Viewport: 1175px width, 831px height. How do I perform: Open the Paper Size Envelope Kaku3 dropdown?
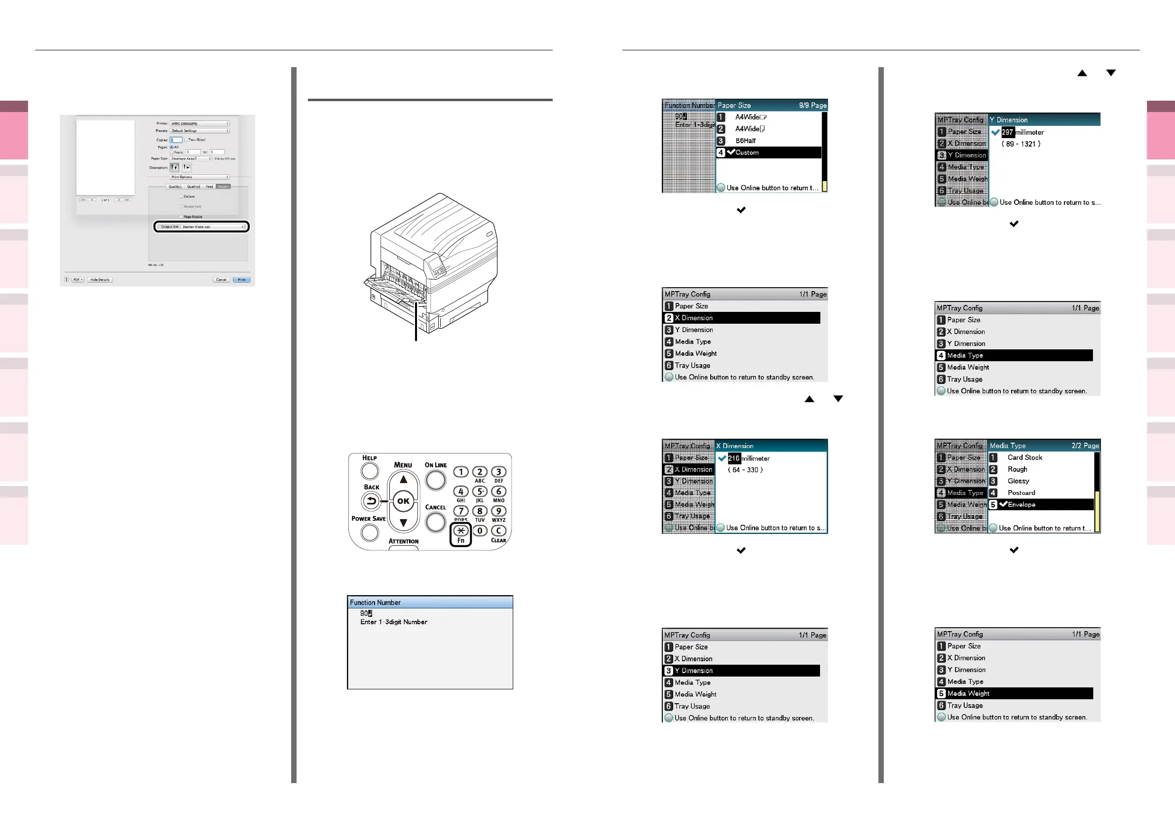pyautogui.click(x=191, y=158)
